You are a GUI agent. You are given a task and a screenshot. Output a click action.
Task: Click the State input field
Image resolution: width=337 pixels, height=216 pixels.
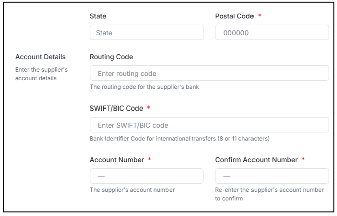point(146,33)
